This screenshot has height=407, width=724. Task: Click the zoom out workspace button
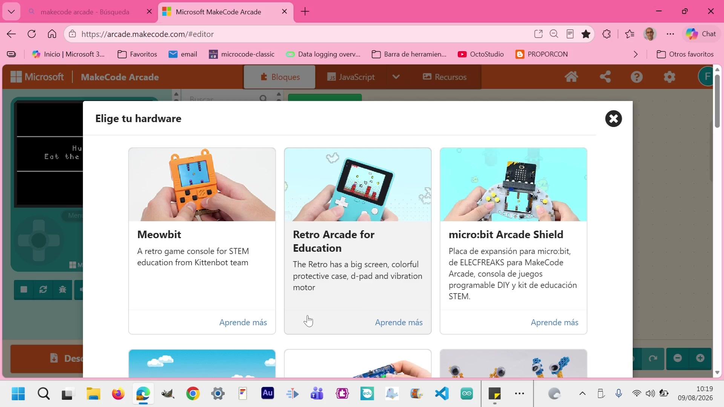[678, 358]
